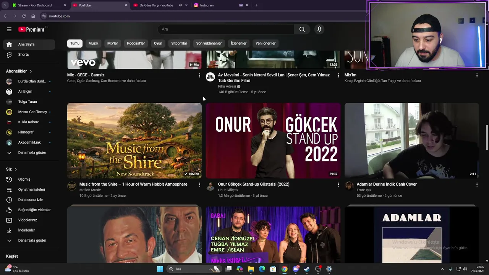Select the Mix'ler filter chip
489x275 pixels.
click(113, 44)
